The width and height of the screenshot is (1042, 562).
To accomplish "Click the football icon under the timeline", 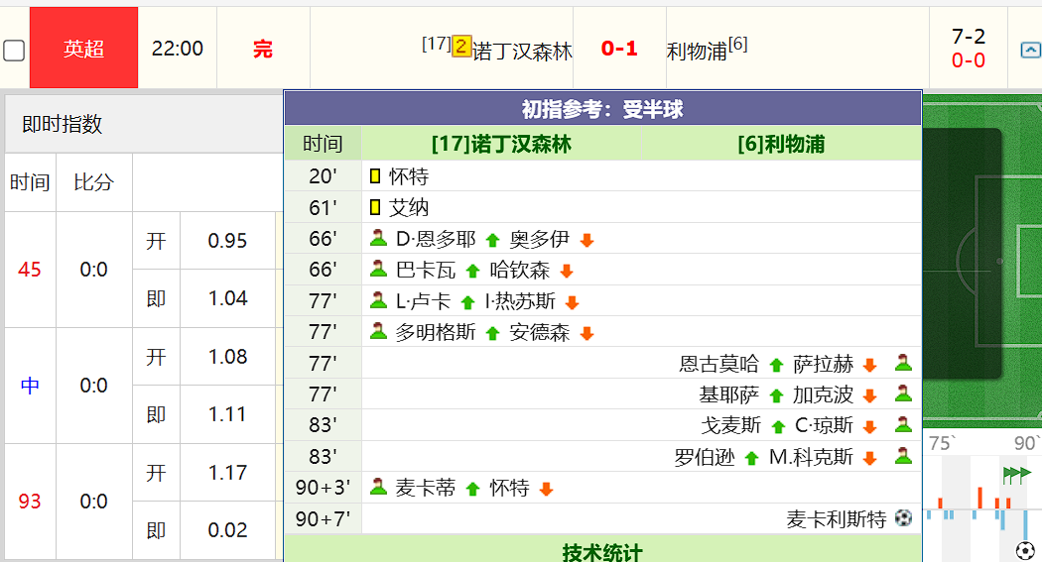I will 1025,550.
